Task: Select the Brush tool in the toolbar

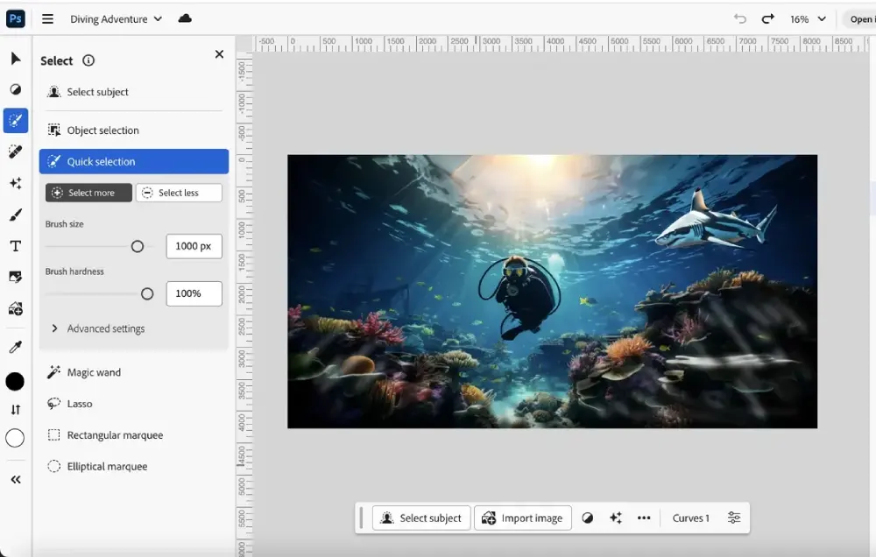Action: click(15, 215)
